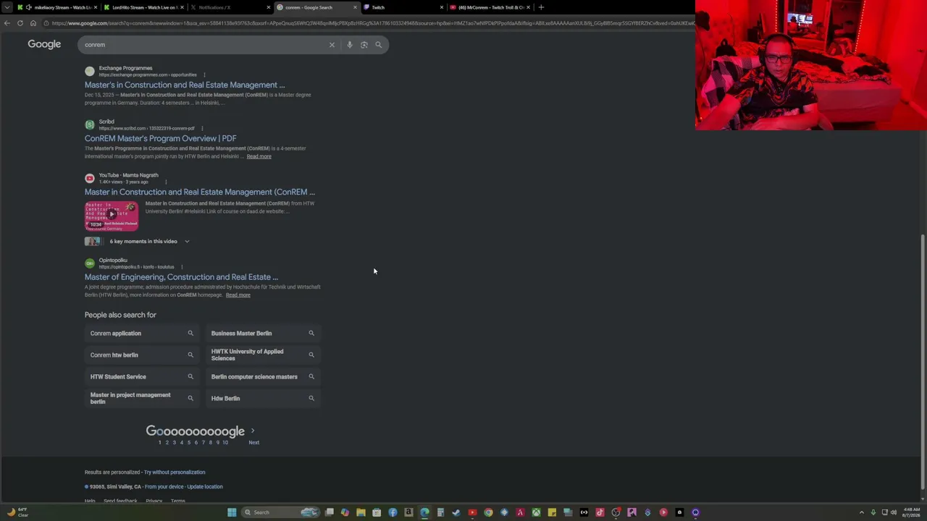The width and height of the screenshot is (927, 521).
Task: Open the browser home page
Action: 33,23
